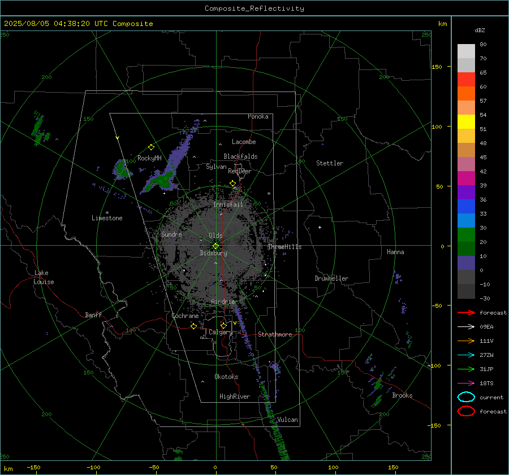Viewport: 509px width, 475px height.
Task: Click the Sundre city label
Action: (x=171, y=234)
